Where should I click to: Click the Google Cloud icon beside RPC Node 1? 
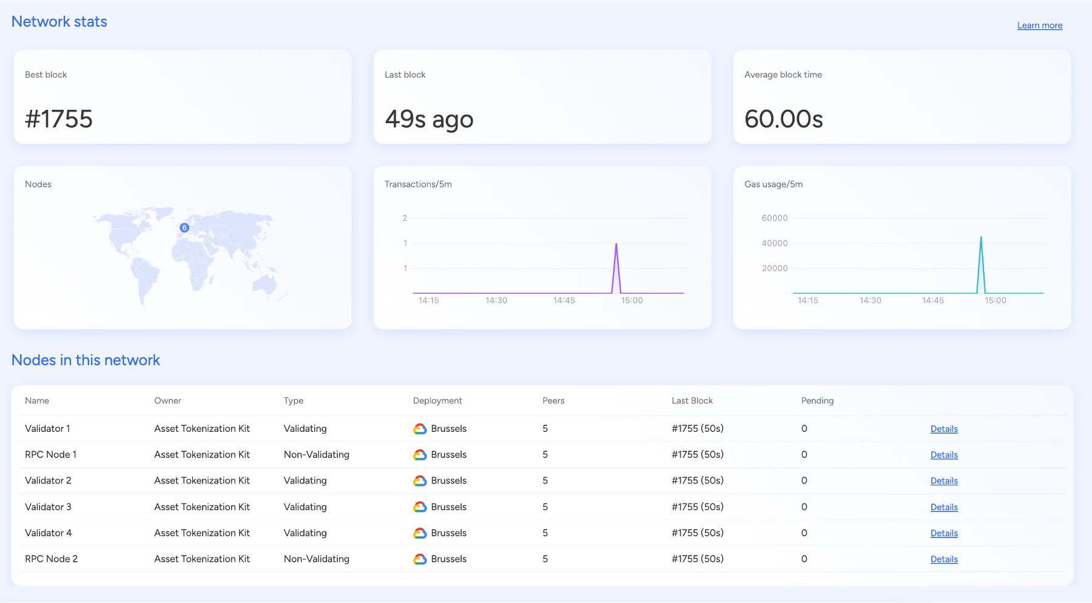click(x=420, y=454)
